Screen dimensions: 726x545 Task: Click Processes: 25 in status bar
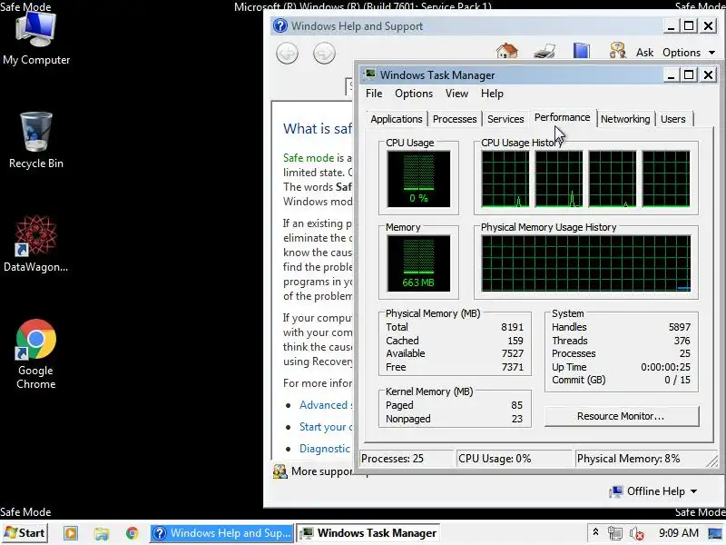click(x=392, y=459)
